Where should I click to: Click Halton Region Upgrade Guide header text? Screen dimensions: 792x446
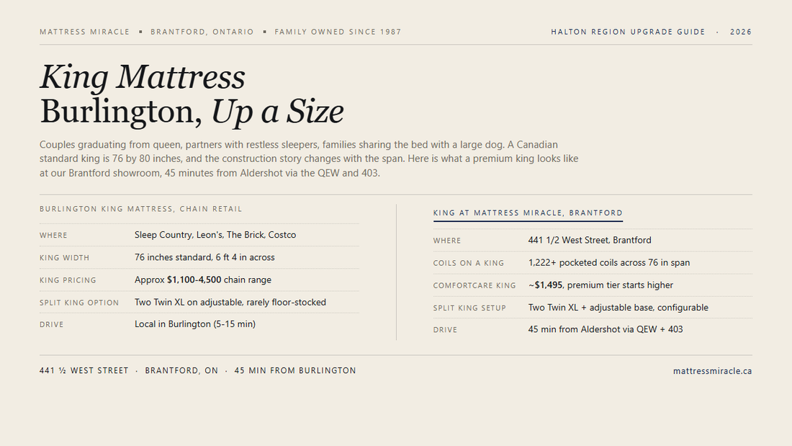(628, 32)
